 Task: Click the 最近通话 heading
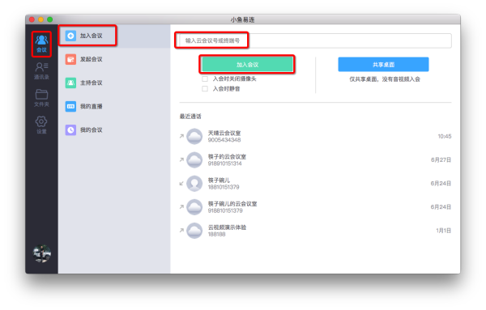point(190,117)
